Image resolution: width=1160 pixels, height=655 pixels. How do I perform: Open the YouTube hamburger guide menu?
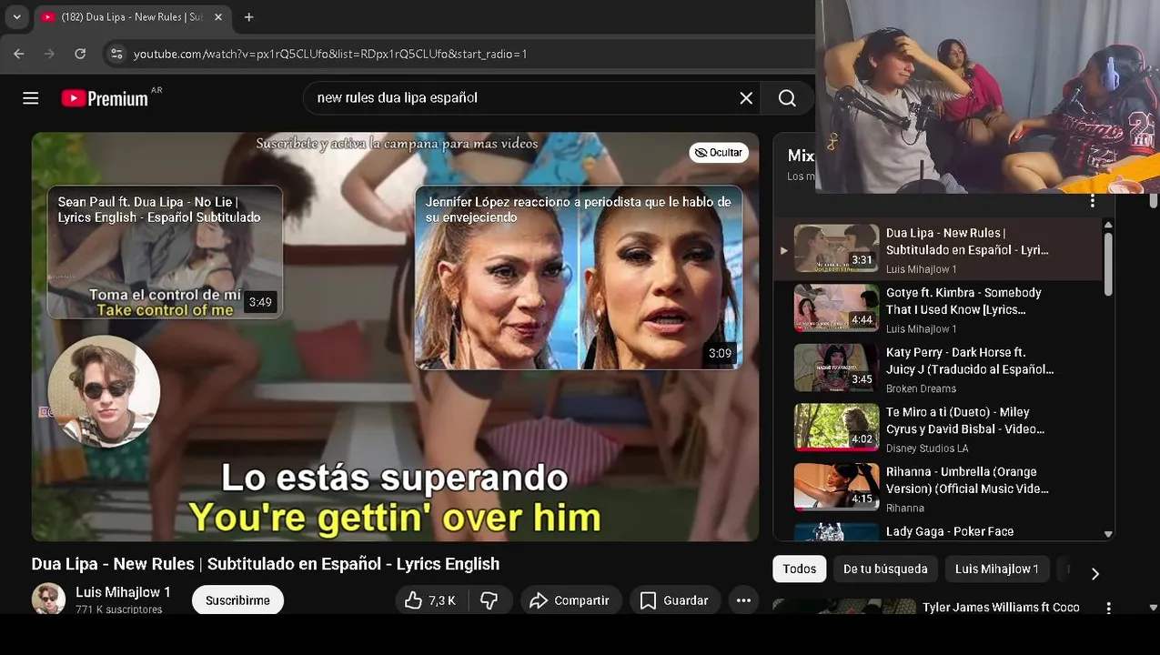[31, 98]
